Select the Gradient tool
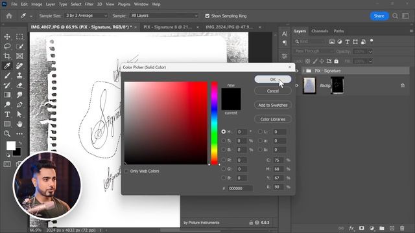This screenshot has width=415, height=233. point(7,95)
